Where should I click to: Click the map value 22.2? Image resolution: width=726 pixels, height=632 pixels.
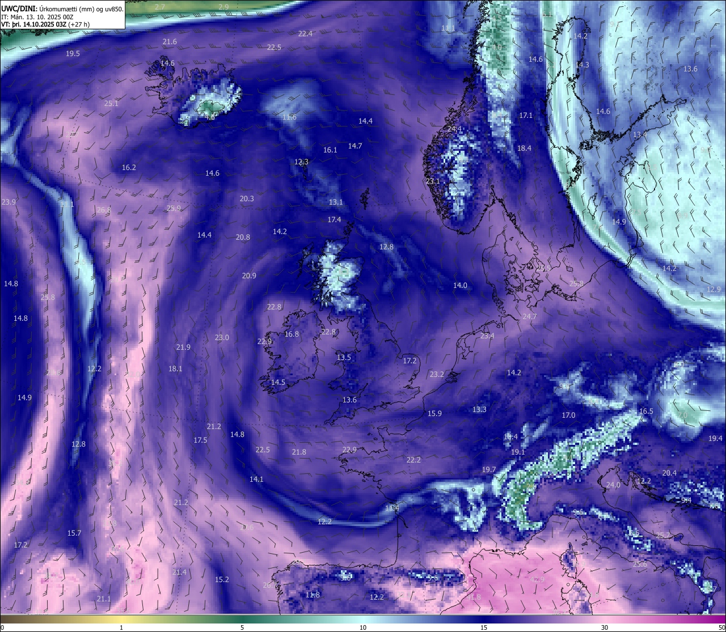[x=413, y=460]
